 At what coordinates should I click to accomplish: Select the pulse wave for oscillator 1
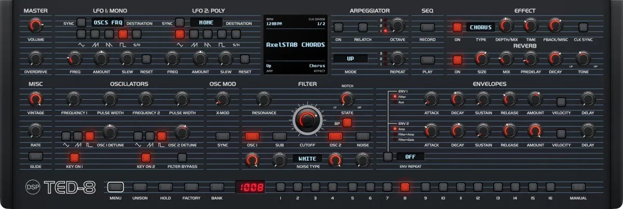pyautogui.click(x=90, y=136)
